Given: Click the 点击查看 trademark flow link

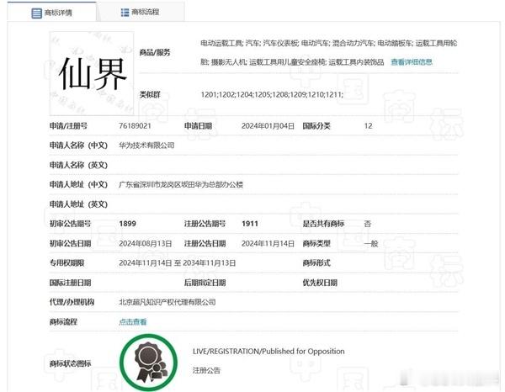Looking at the screenshot, I should tap(133, 321).
